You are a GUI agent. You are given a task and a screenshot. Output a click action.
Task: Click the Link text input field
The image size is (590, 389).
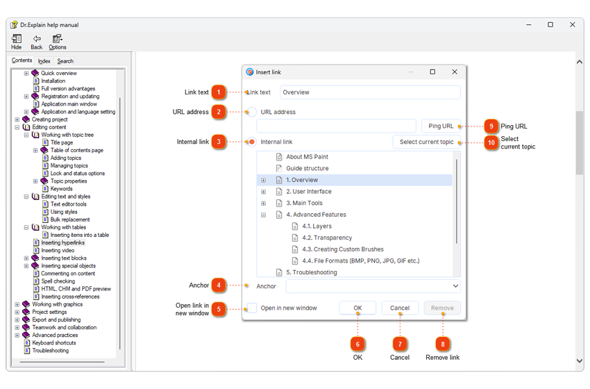(x=370, y=92)
